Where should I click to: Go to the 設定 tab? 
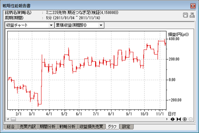126,126
